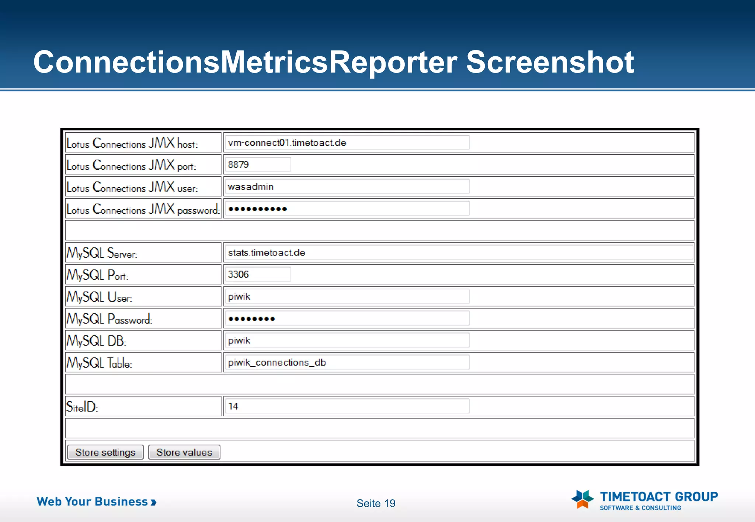Viewport: 755px width, 522px height.
Task: Click the 'MySQL User:' label
Action: click(100, 297)
